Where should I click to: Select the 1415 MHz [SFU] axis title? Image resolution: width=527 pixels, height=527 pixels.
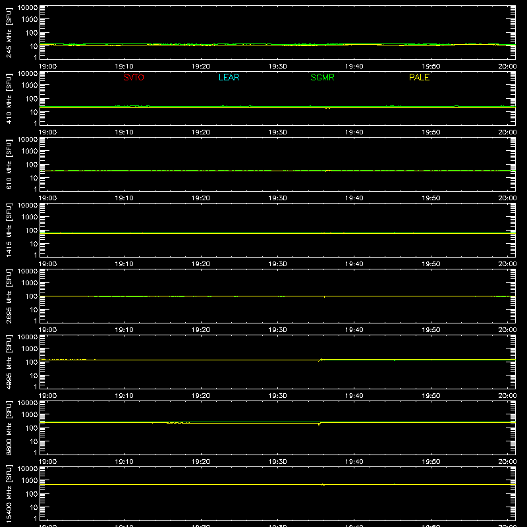coord(9,230)
